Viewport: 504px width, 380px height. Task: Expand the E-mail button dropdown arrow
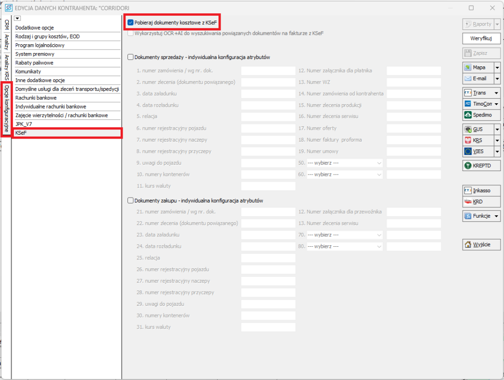[x=497, y=79]
